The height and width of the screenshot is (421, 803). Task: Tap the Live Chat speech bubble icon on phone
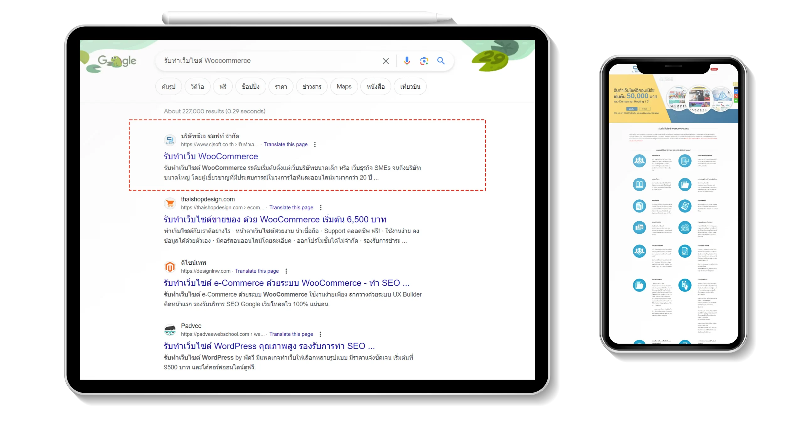point(639,227)
